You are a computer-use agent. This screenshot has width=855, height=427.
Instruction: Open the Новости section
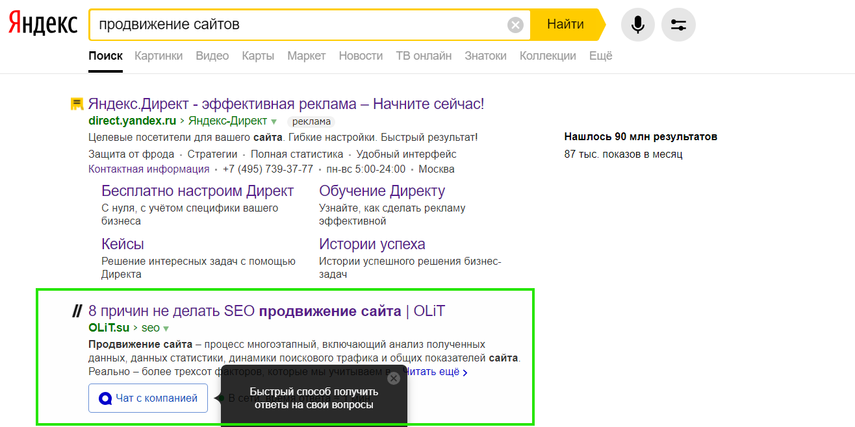click(x=361, y=56)
